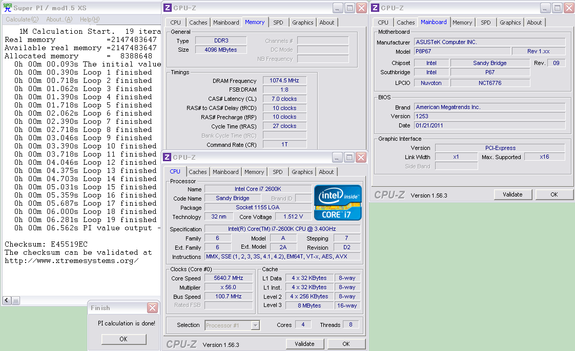Click the Level 3 cache 8 MBytes value
This screenshot has height=351, width=575.
[x=310, y=305]
